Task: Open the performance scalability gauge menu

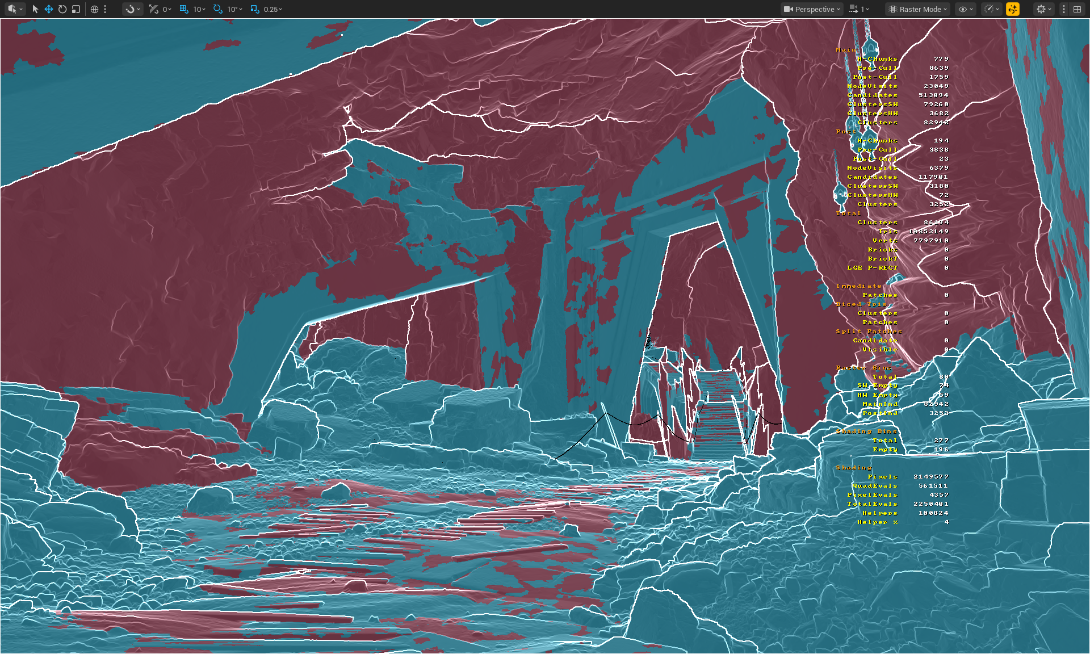Action: pyautogui.click(x=992, y=9)
